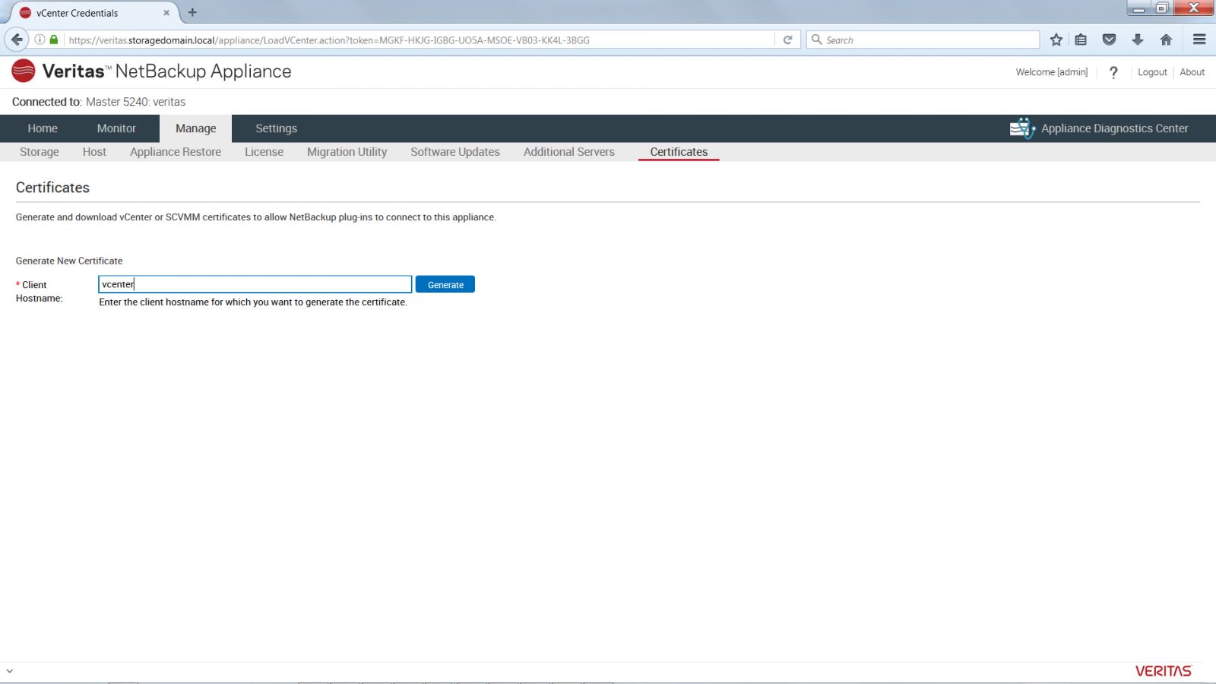1216x684 pixels.
Task: Go back using the browser back arrow
Action: 17,40
